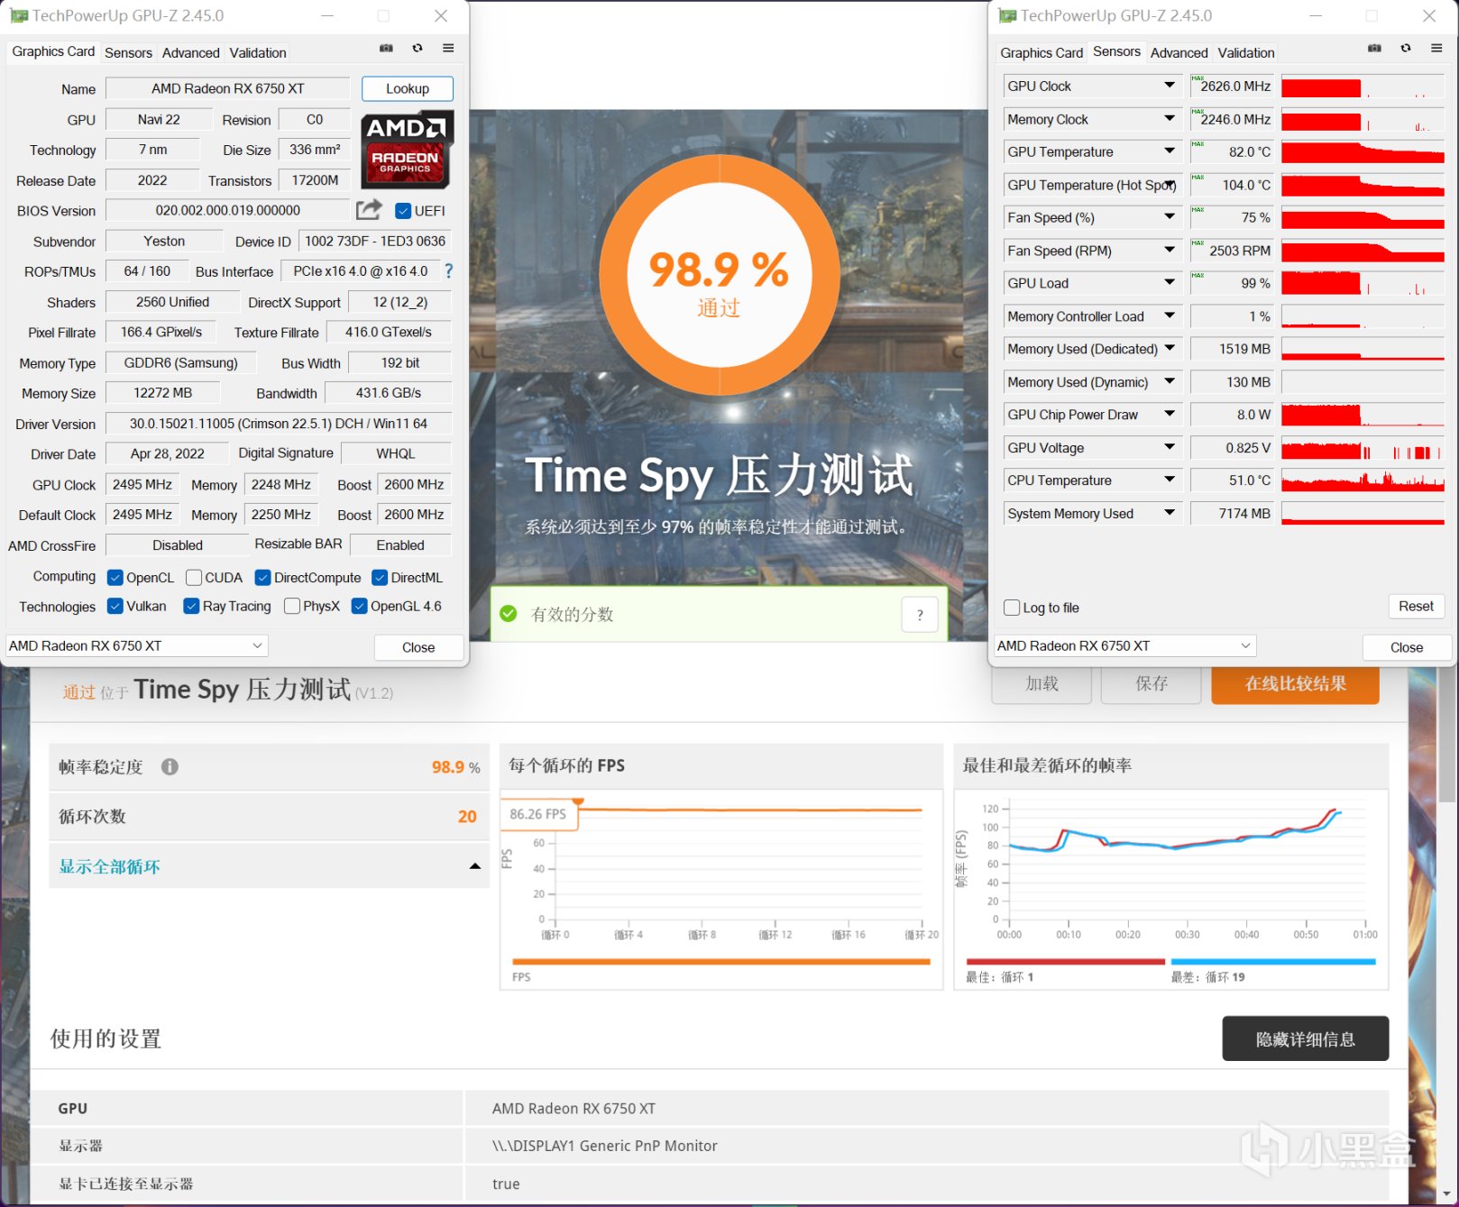Click Reset button in Sensors window

tap(1416, 607)
